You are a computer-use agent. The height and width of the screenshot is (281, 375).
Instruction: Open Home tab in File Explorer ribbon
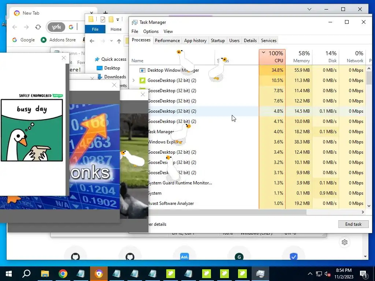click(116, 29)
